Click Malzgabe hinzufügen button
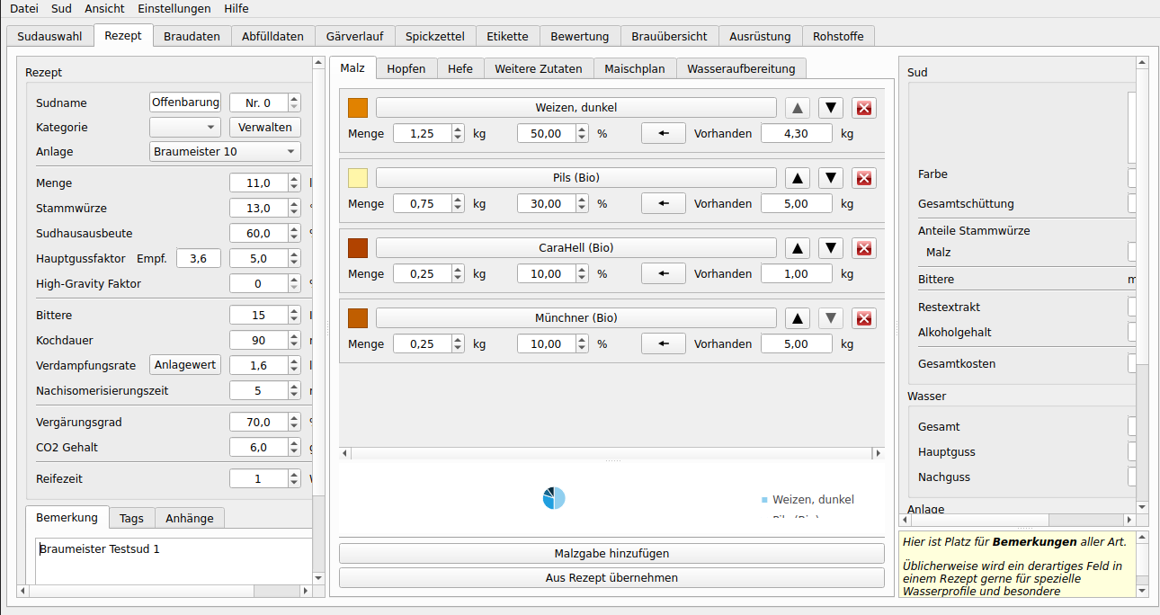The height and width of the screenshot is (615, 1160). click(611, 554)
